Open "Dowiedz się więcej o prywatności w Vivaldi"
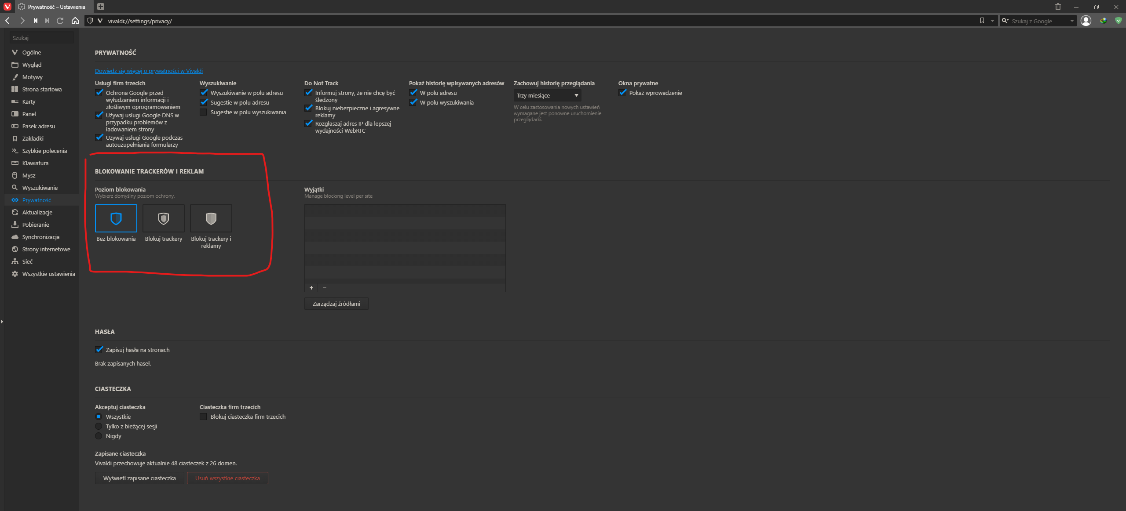 click(149, 70)
